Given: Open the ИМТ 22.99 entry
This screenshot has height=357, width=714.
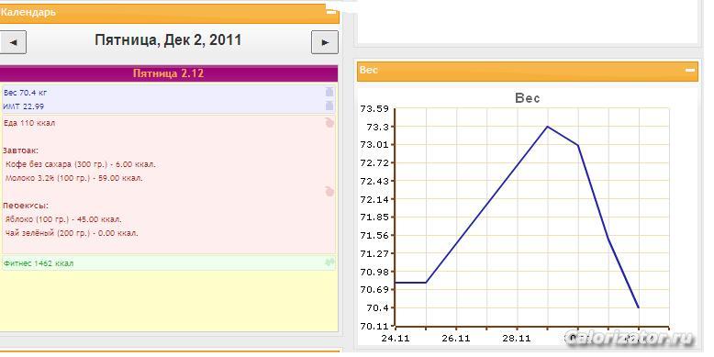Looking at the screenshot, I should point(24,106).
